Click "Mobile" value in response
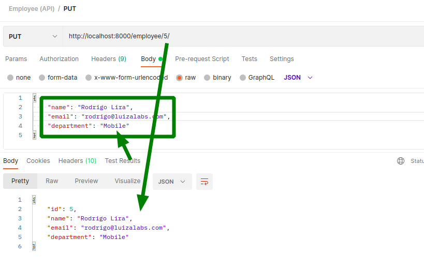This screenshot has height=269, width=424. coord(114,237)
